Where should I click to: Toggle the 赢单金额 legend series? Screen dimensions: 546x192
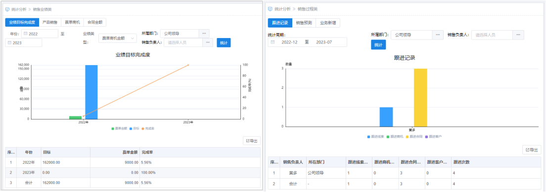[119, 129]
